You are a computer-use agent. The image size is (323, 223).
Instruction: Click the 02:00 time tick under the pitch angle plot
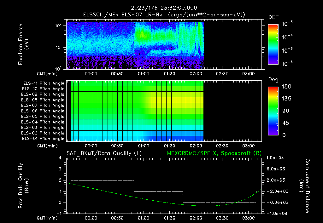pyautogui.click(x=196, y=146)
